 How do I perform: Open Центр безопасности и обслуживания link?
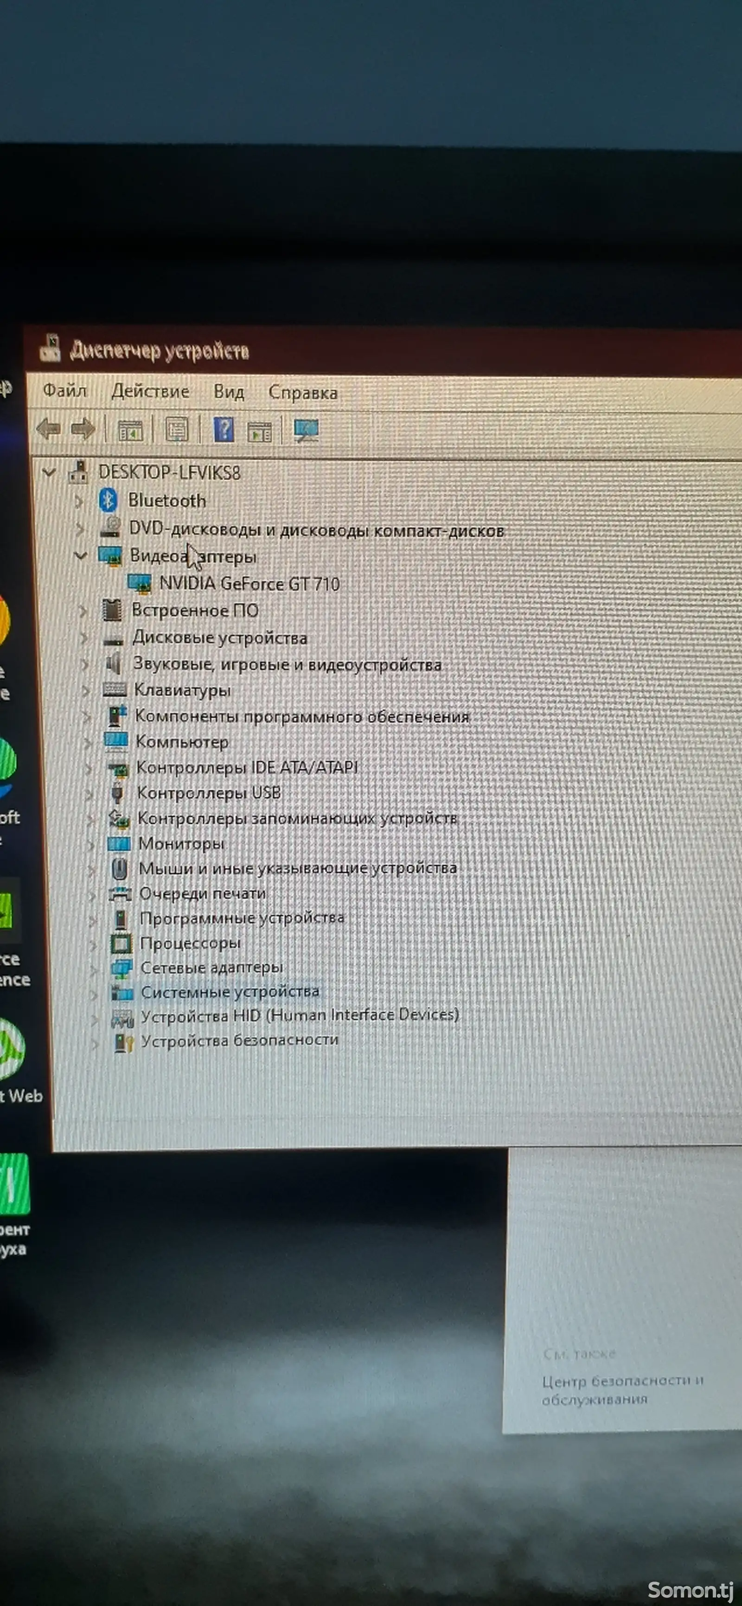coord(622,1390)
